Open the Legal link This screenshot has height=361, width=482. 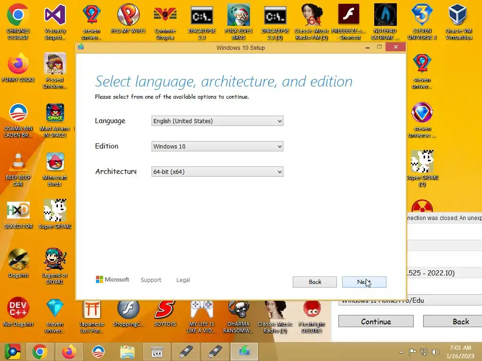click(183, 280)
